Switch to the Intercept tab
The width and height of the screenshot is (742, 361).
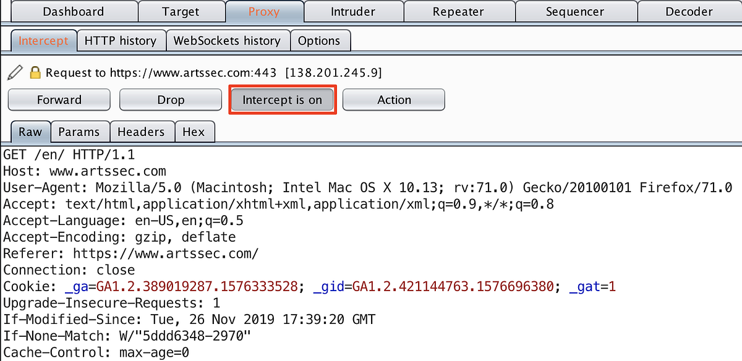click(x=43, y=40)
